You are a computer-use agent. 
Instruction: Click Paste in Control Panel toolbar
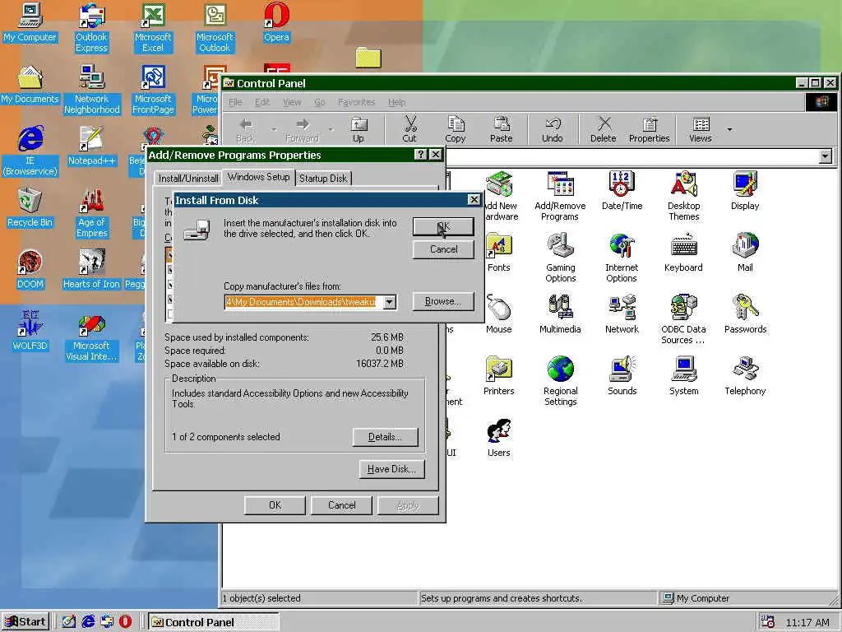[x=501, y=129]
